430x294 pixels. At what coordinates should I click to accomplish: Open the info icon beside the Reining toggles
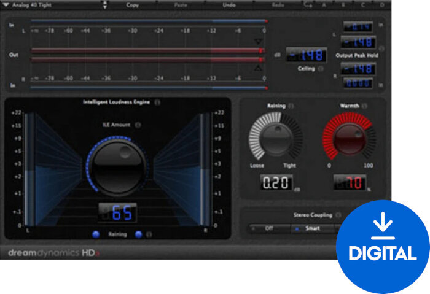click(149, 234)
